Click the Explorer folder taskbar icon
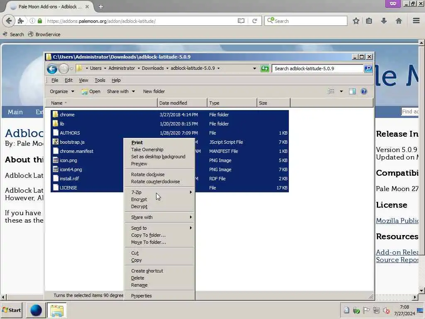 click(x=56, y=310)
